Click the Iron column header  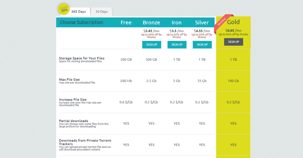pos(177,22)
